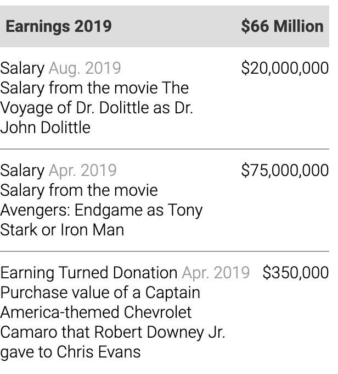Screen dimensions: 338x374
Task: Select the Apr. 2019 date beside second Salary
Action: tap(82, 170)
